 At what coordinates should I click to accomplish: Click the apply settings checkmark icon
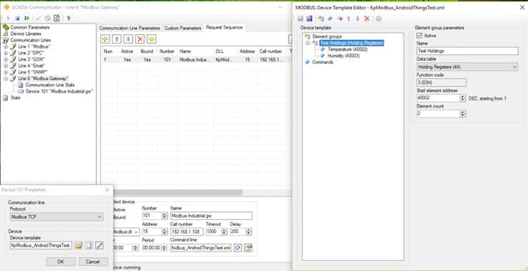(x=39, y=18)
